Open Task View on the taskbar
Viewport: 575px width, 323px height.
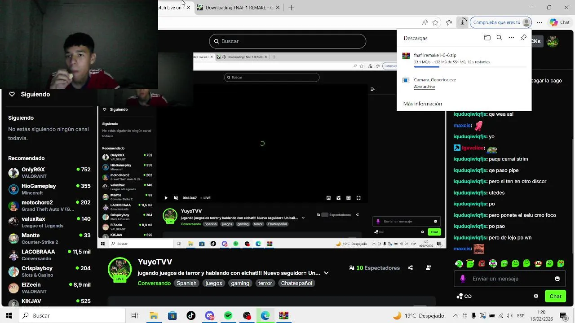coord(134,316)
